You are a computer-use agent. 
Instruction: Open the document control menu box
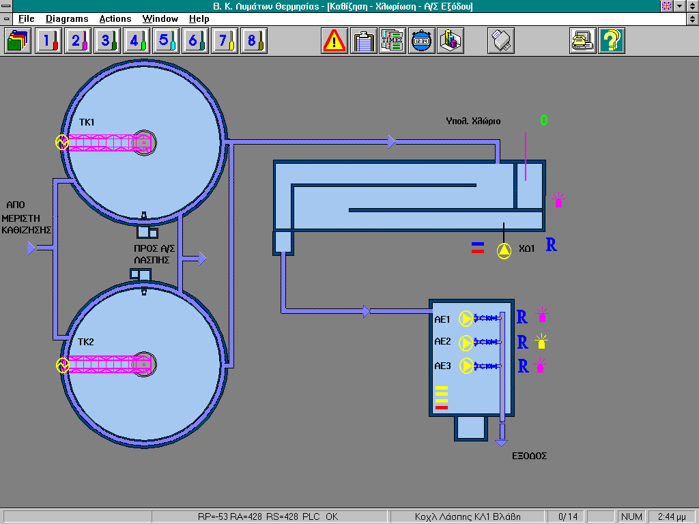point(7,19)
